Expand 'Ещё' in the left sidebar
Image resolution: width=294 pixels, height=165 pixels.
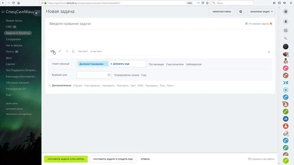point(8,95)
